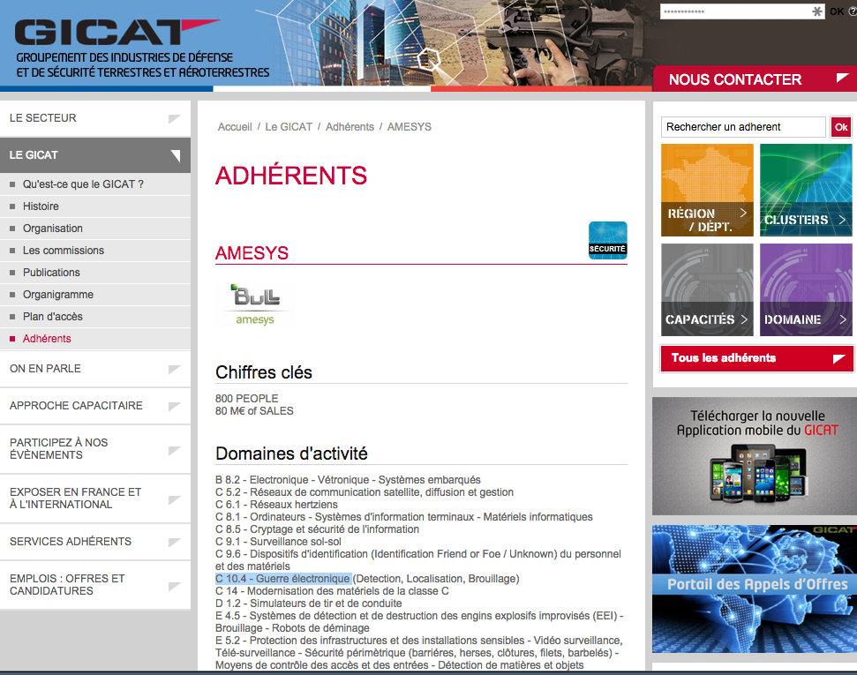The width and height of the screenshot is (857, 675).
Task: Click "B 8.2 - Electronique - Vétronique" line
Action: coord(348,480)
